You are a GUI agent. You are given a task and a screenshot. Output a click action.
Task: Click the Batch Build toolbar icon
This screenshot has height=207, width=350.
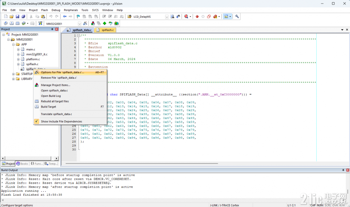23,23
